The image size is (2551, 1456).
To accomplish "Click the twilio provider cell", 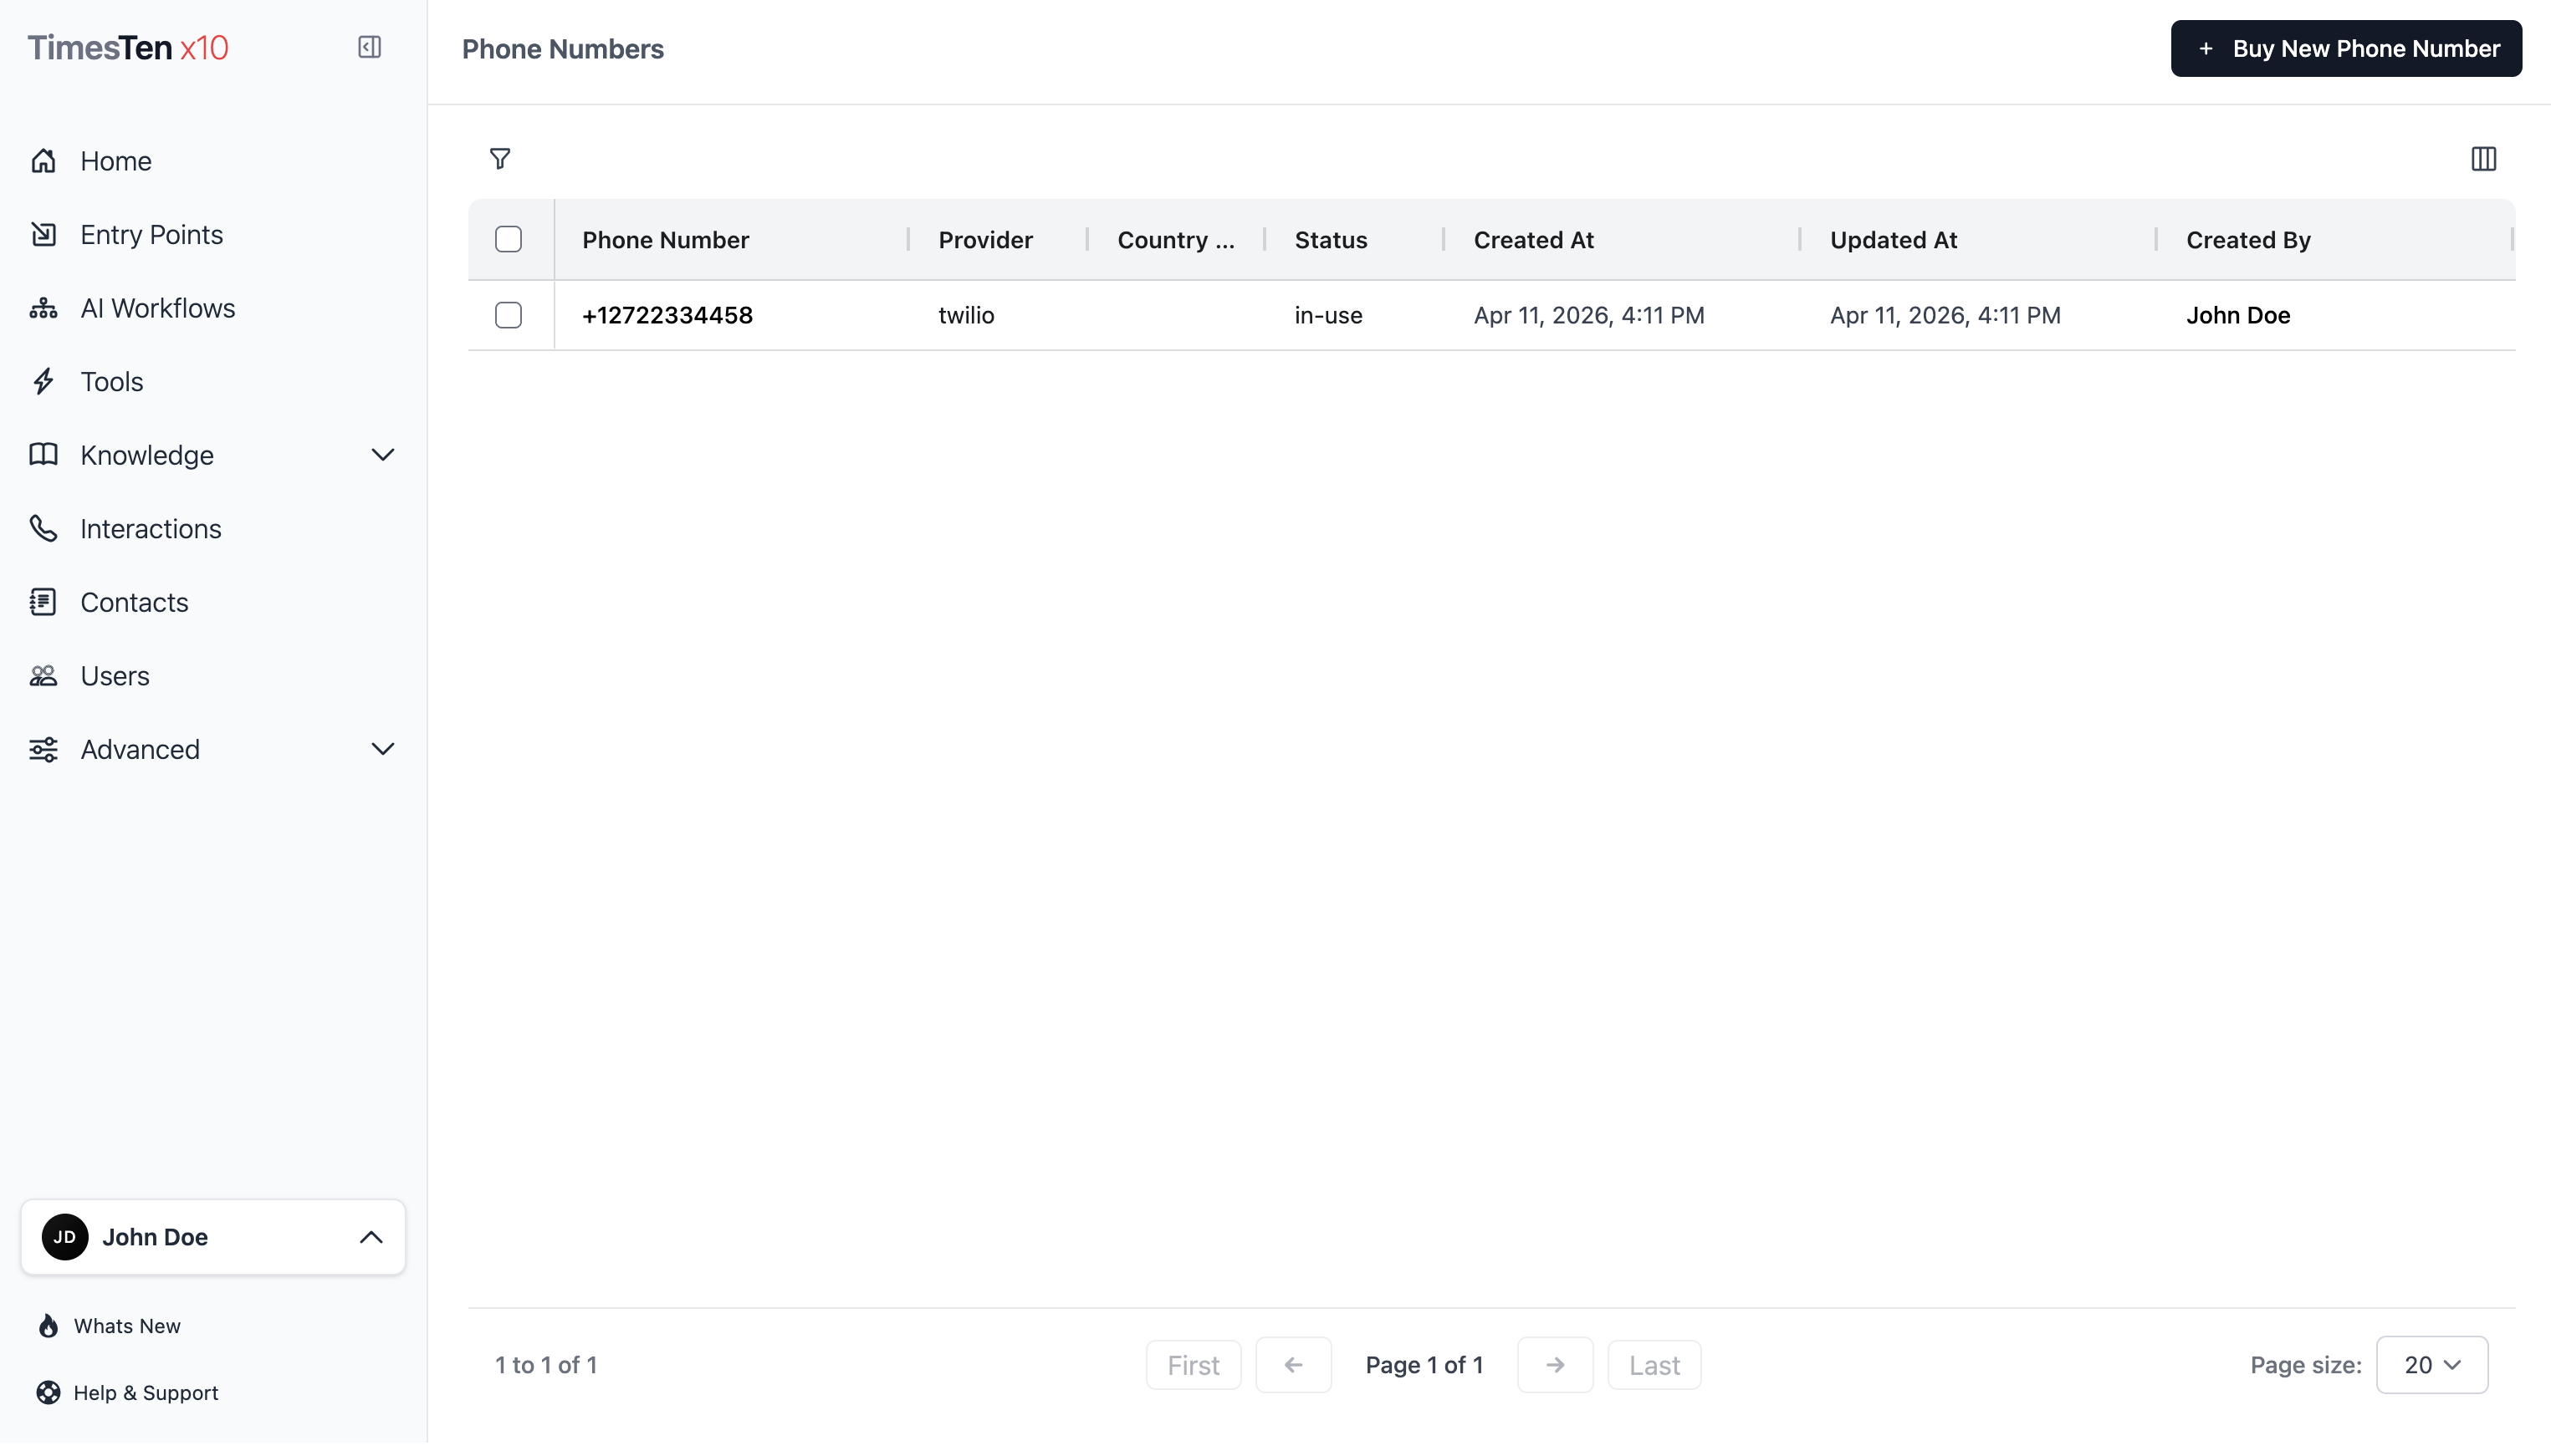I will (966, 315).
